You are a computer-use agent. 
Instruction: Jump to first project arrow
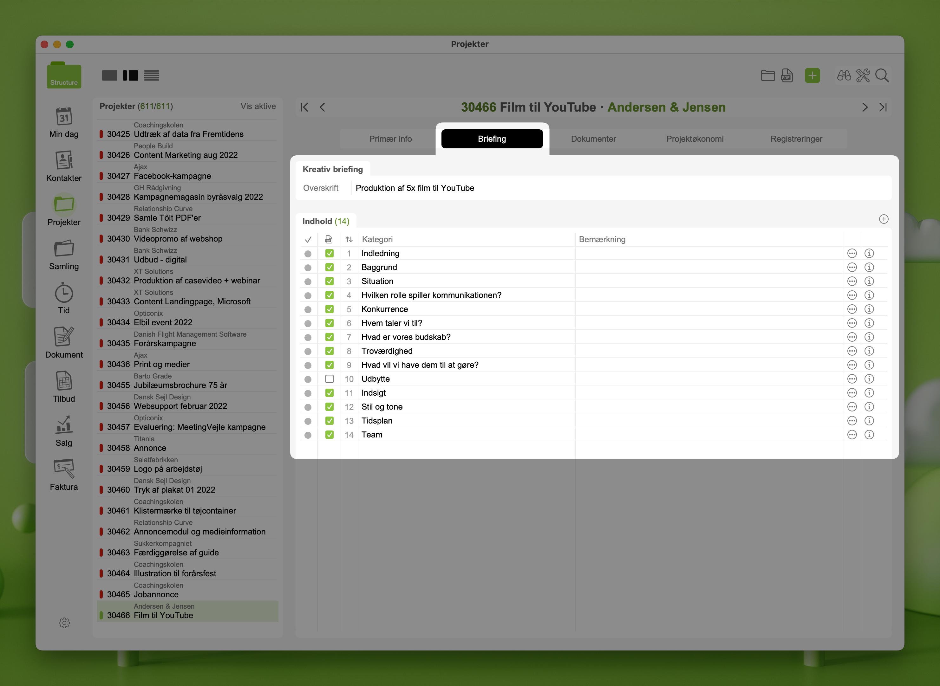click(x=304, y=107)
